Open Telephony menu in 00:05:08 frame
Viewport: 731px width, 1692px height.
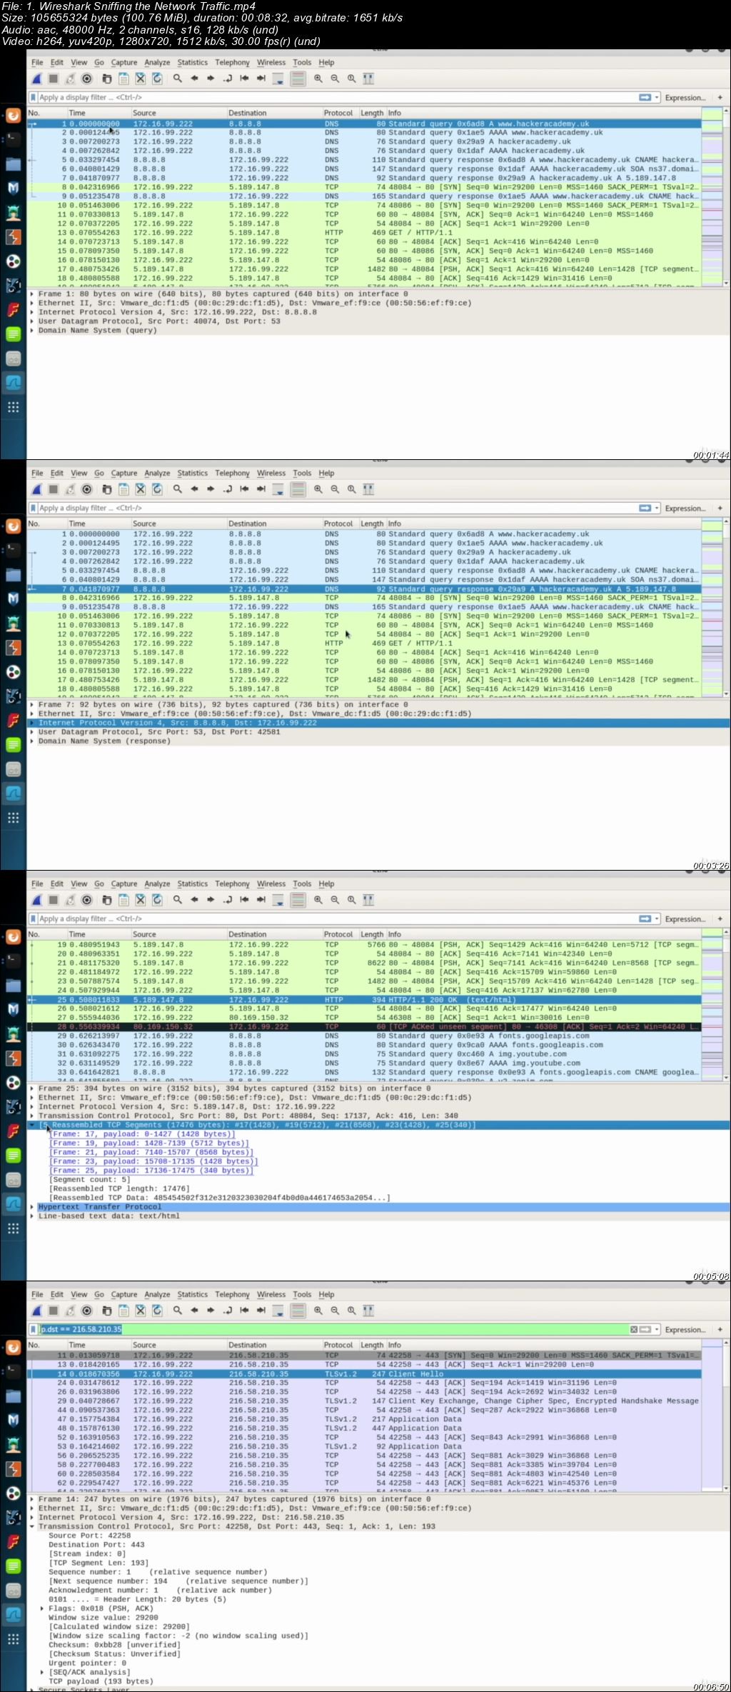coord(233,883)
